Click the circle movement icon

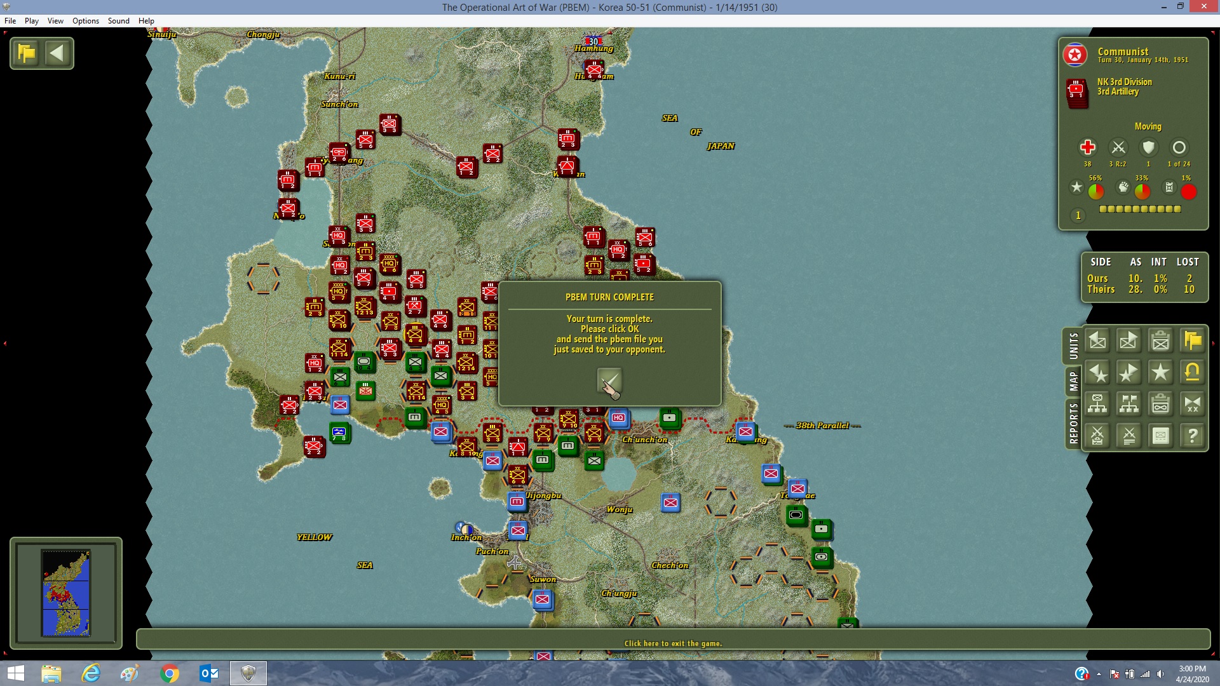1179,147
